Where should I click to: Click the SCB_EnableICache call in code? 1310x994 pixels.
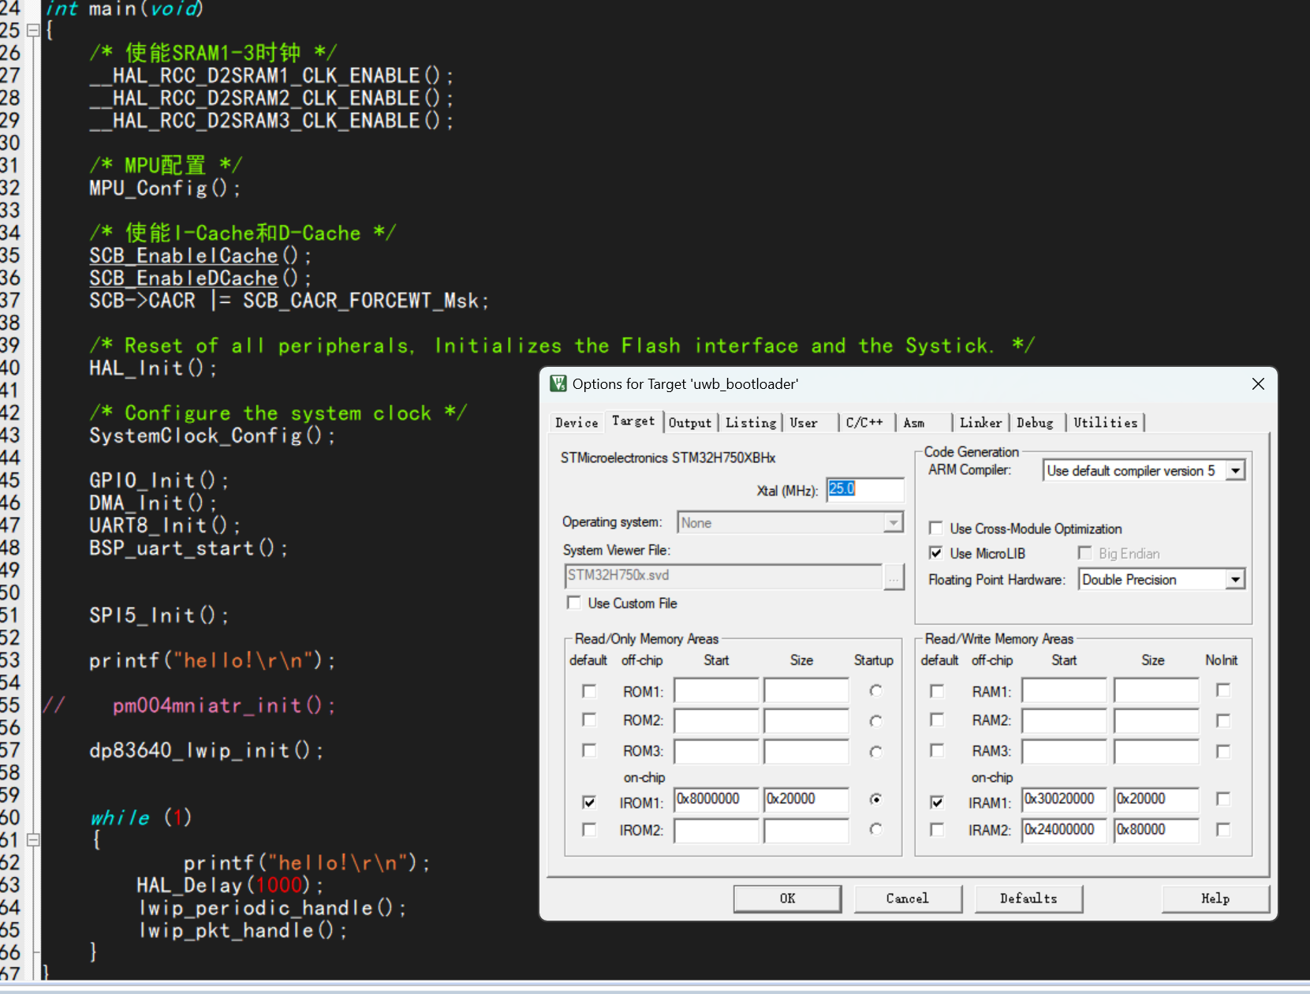(200, 256)
